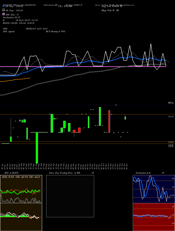Open the empty intraday chart panel
The image size is (175, 231).
point(70,196)
